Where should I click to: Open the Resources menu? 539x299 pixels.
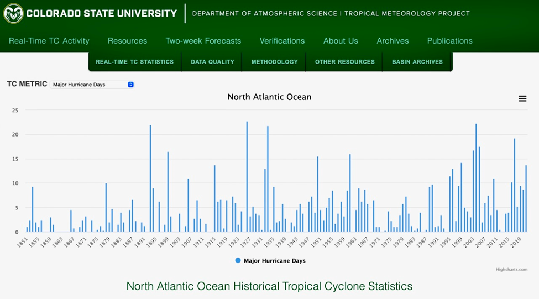[127, 41]
